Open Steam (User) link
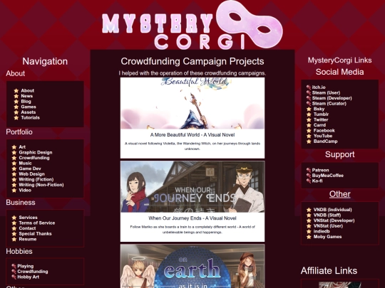The width and height of the screenshot is (385, 288). 326,92
